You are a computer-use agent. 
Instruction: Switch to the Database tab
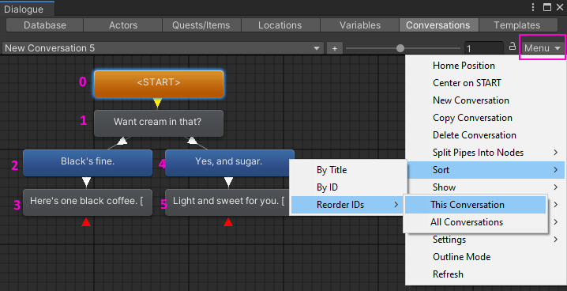pyautogui.click(x=45, y=25)
